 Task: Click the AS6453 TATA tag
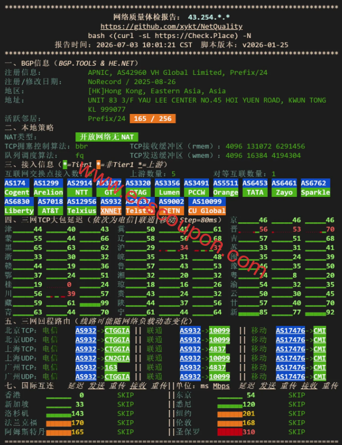[255, 188]
